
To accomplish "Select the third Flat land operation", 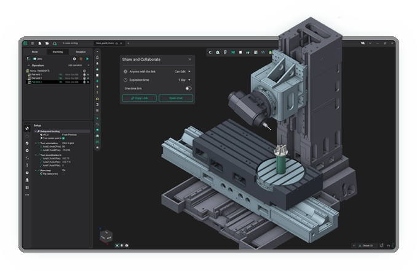I will (x=36, y=82).
